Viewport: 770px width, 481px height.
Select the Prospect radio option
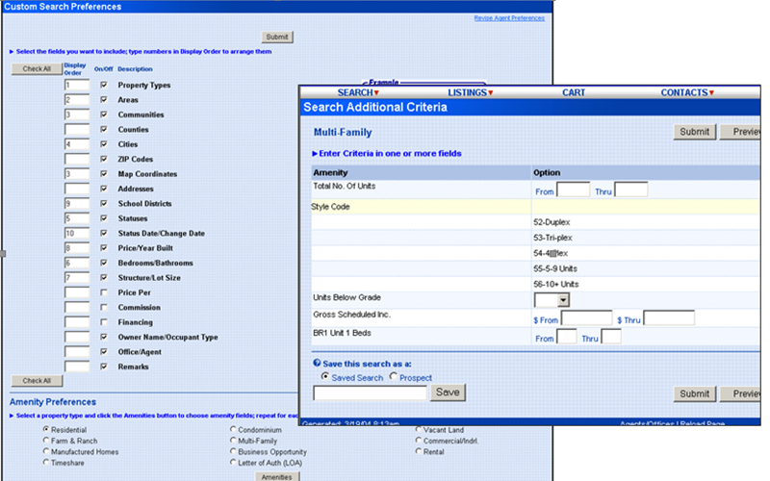click(395, 376)
